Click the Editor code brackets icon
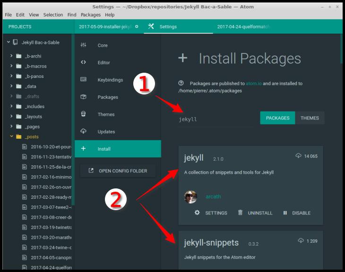The width and height of the screenshot is (345, 272). coord(83,62)
